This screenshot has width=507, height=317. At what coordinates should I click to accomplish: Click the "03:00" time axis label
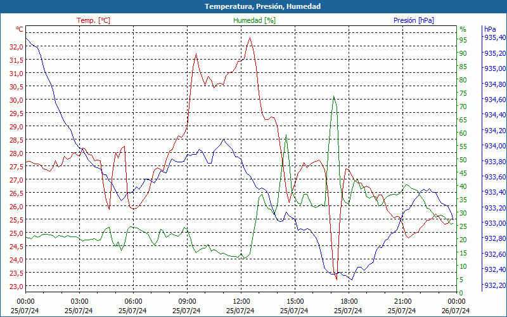pos(79,302)
